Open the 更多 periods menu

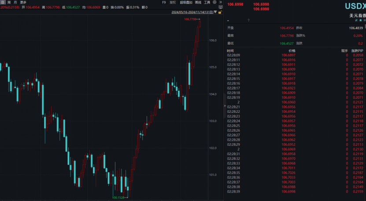pos(23,2)
